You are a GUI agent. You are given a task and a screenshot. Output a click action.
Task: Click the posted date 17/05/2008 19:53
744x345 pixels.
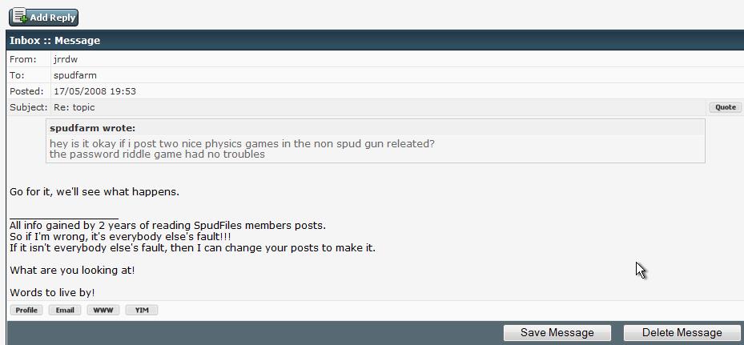pos(95,91)
